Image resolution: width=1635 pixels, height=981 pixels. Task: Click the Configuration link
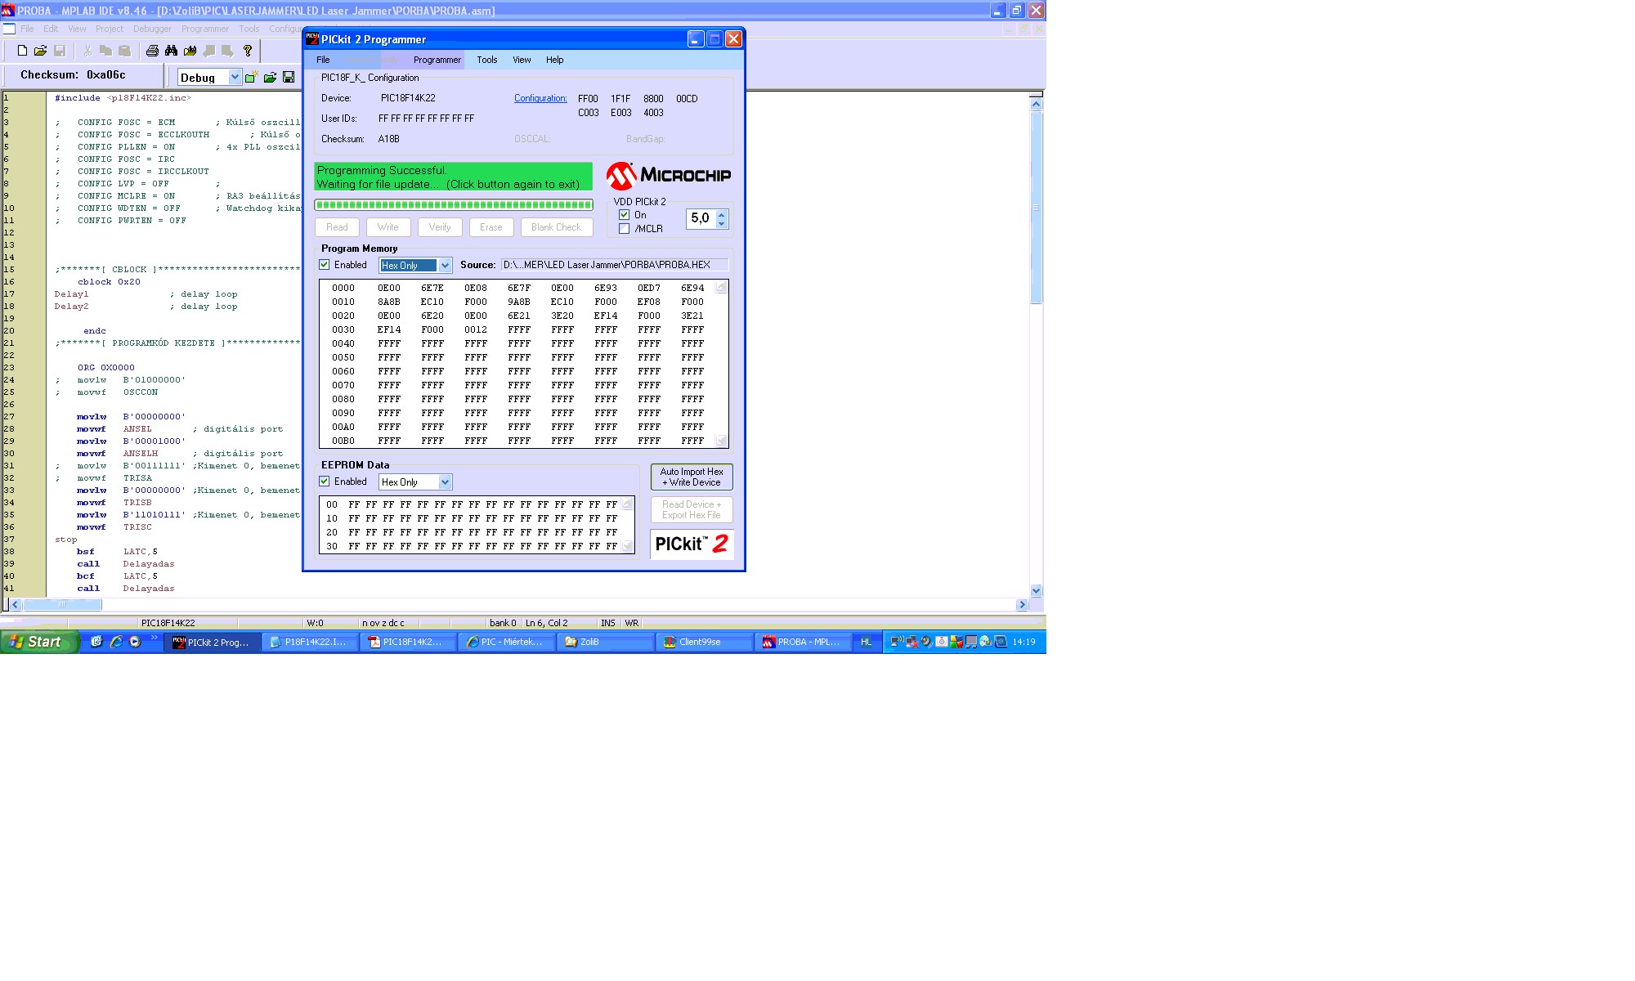[540, 98]
